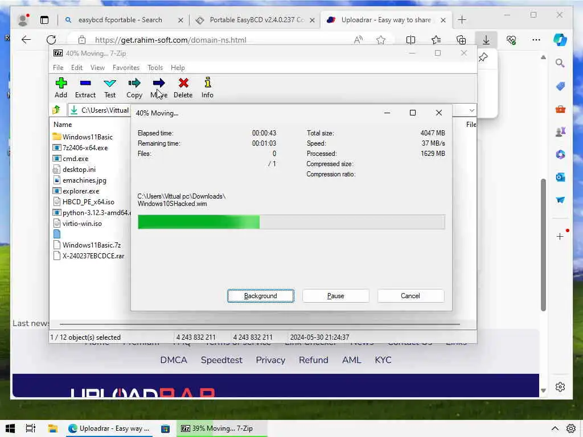
Task: Click the Extract toolbar icon
Action: coord(85,88)
